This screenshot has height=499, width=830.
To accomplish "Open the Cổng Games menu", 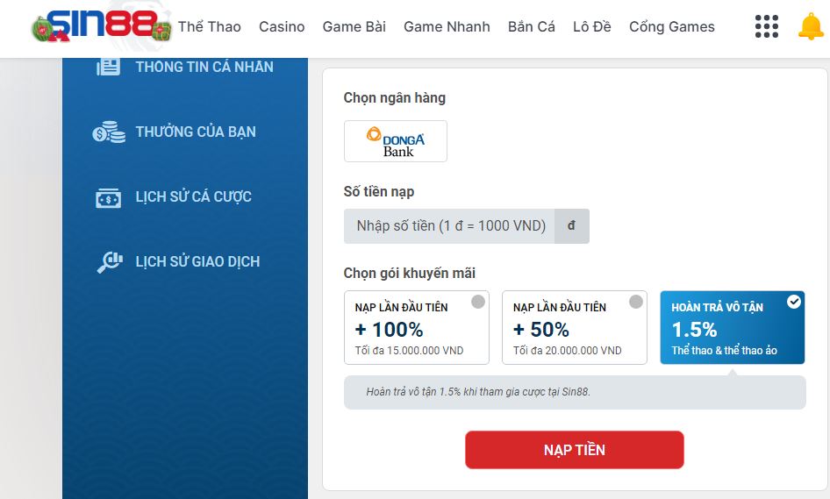I will [672, 26].
